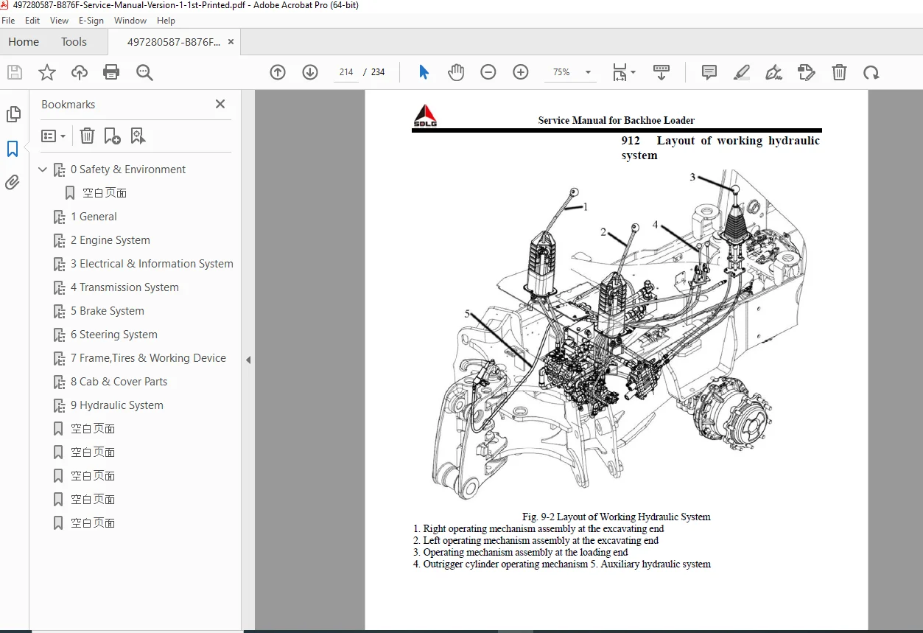This screenshot has height=633, width=923.
Task: Select the Hand pan tool
Action: coord(456,72)
